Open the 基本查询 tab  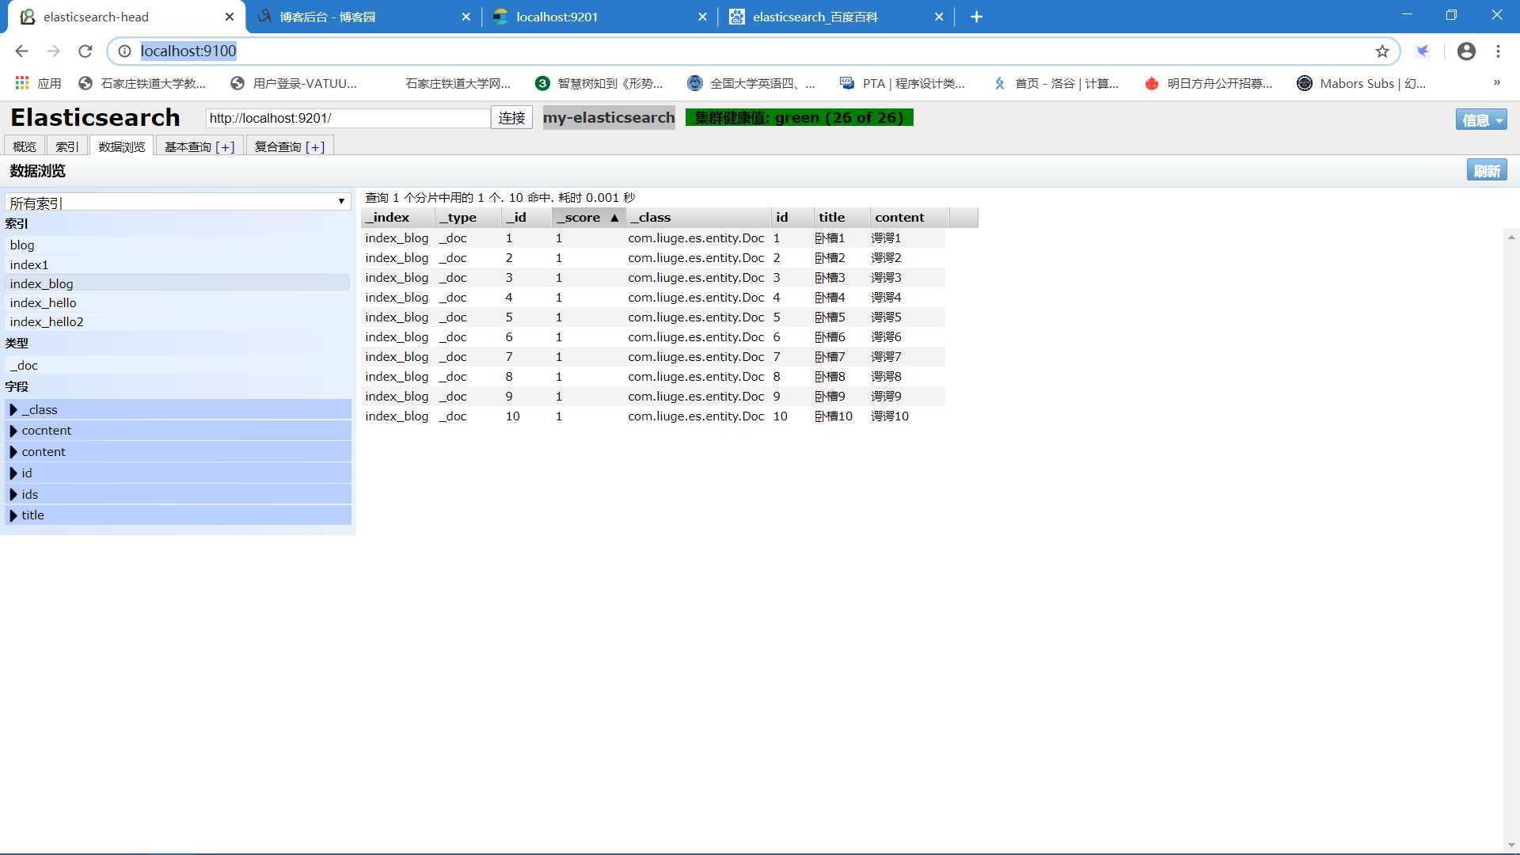pyautogui.click(x=199, y=146)
